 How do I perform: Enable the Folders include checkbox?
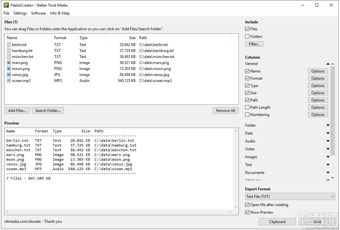point(247,37)
